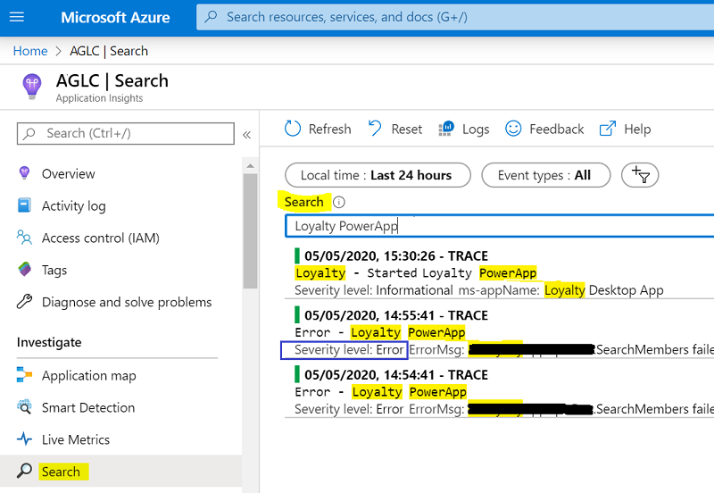Viewport: 714px width, 493px height.
Task: Open Tags in the sidebar
Action: (x=54, y=271)
